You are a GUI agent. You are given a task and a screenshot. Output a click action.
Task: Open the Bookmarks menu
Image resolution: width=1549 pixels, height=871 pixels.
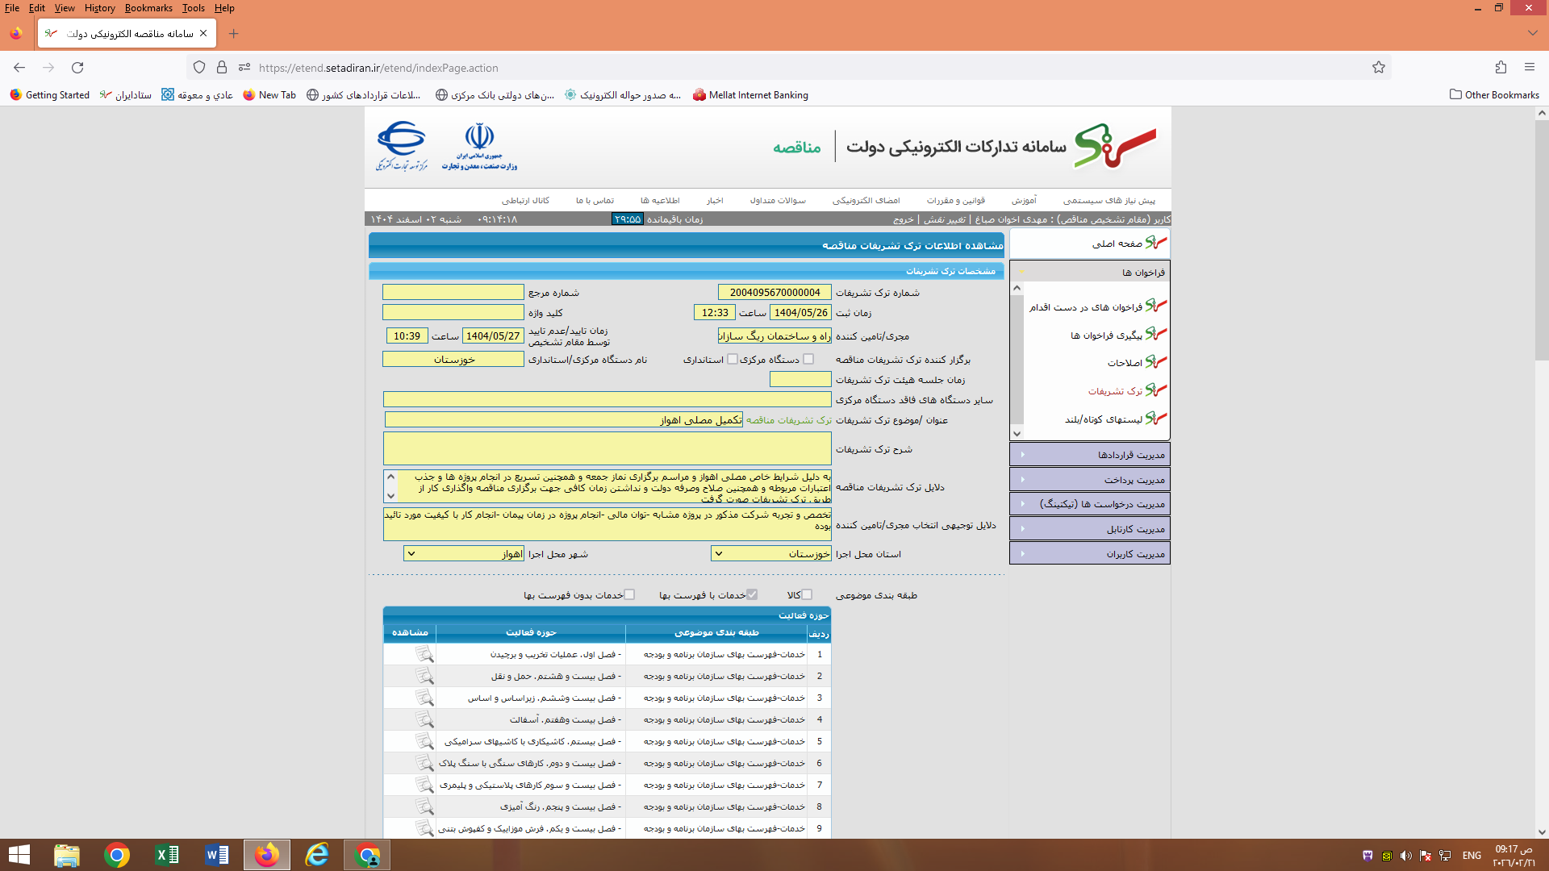click(x=148, y=8)
